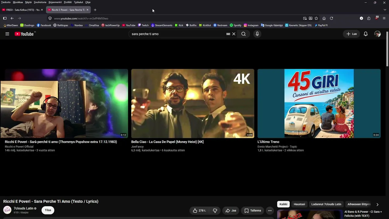Open the Facebook bookmark
389x219 pixels.
tap(44, 25)
